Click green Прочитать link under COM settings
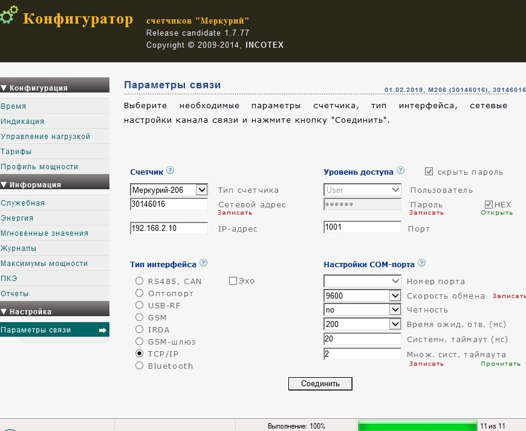526x431 pixels. tap(500, 363)
